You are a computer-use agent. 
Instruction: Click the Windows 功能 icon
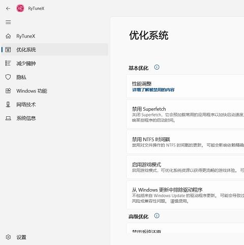[8, 91]
